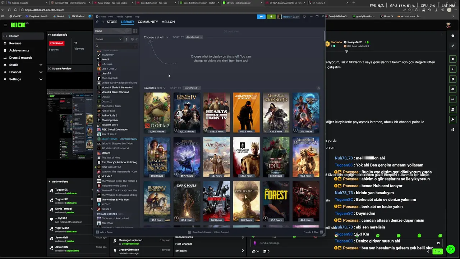Click Set goals in Kick panel

tap(210, 251)
